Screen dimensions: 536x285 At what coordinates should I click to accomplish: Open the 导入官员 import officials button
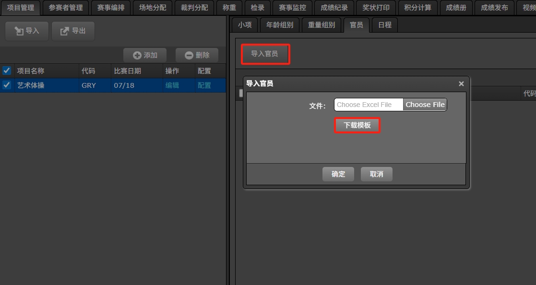265,54
